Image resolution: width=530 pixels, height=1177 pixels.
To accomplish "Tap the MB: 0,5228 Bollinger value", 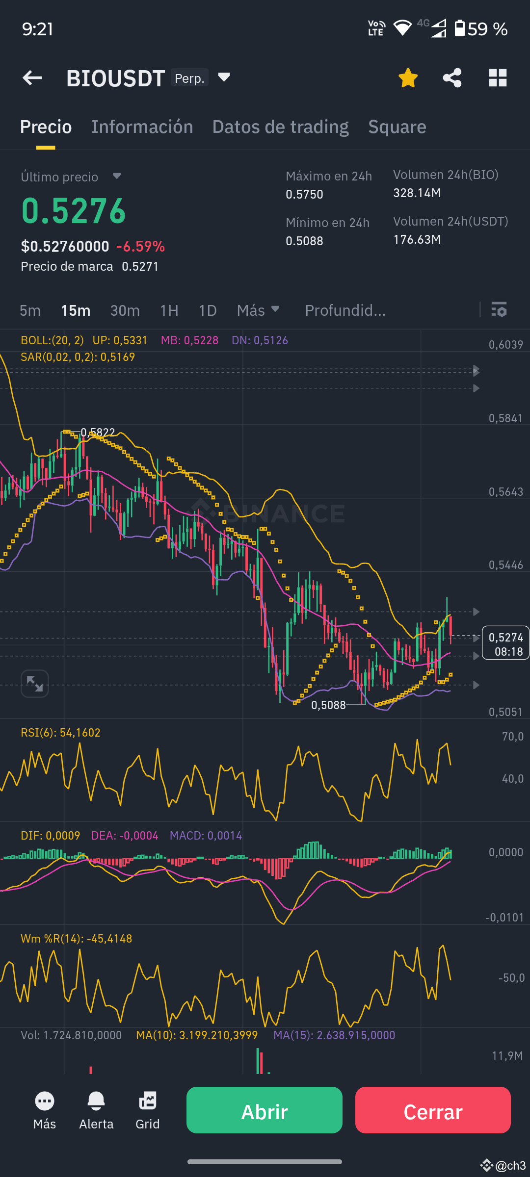I will coord(189,340).
